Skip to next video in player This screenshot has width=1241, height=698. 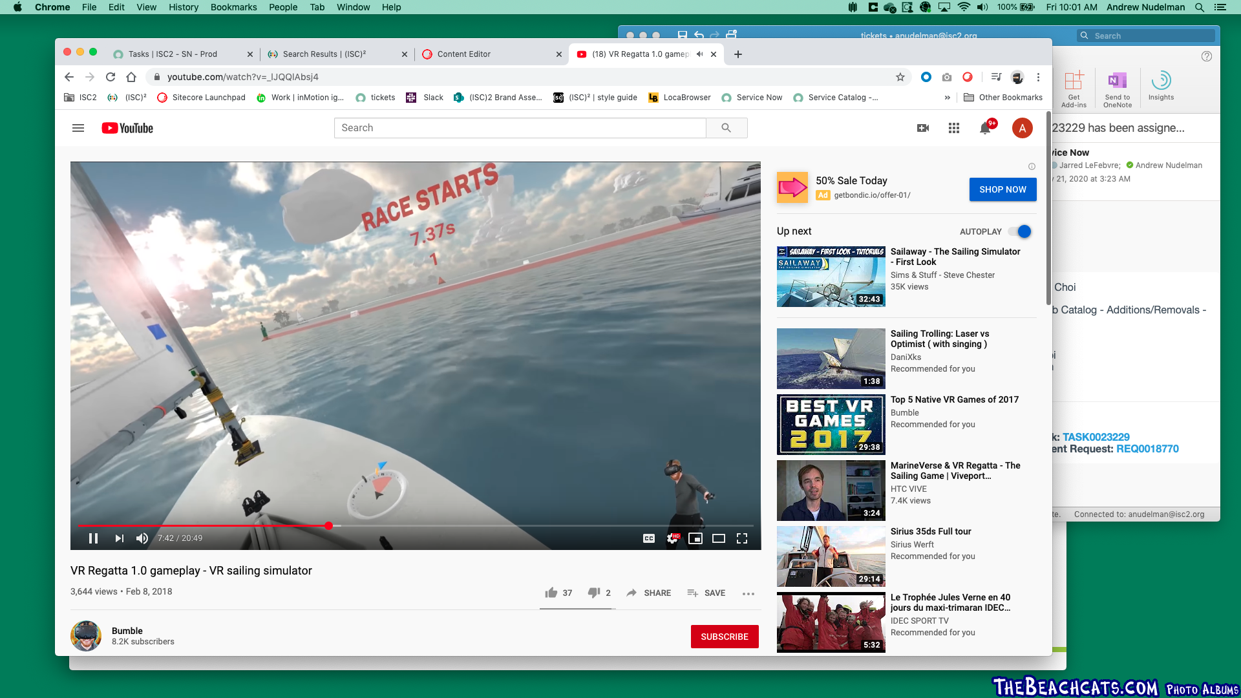120,538
